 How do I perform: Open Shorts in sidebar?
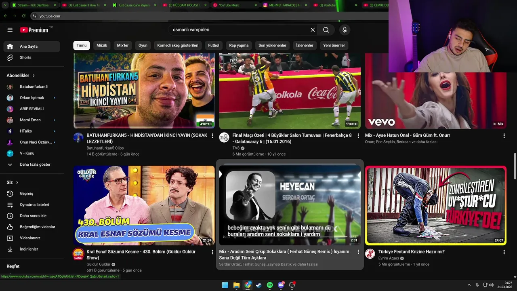[x=32, y=57]
